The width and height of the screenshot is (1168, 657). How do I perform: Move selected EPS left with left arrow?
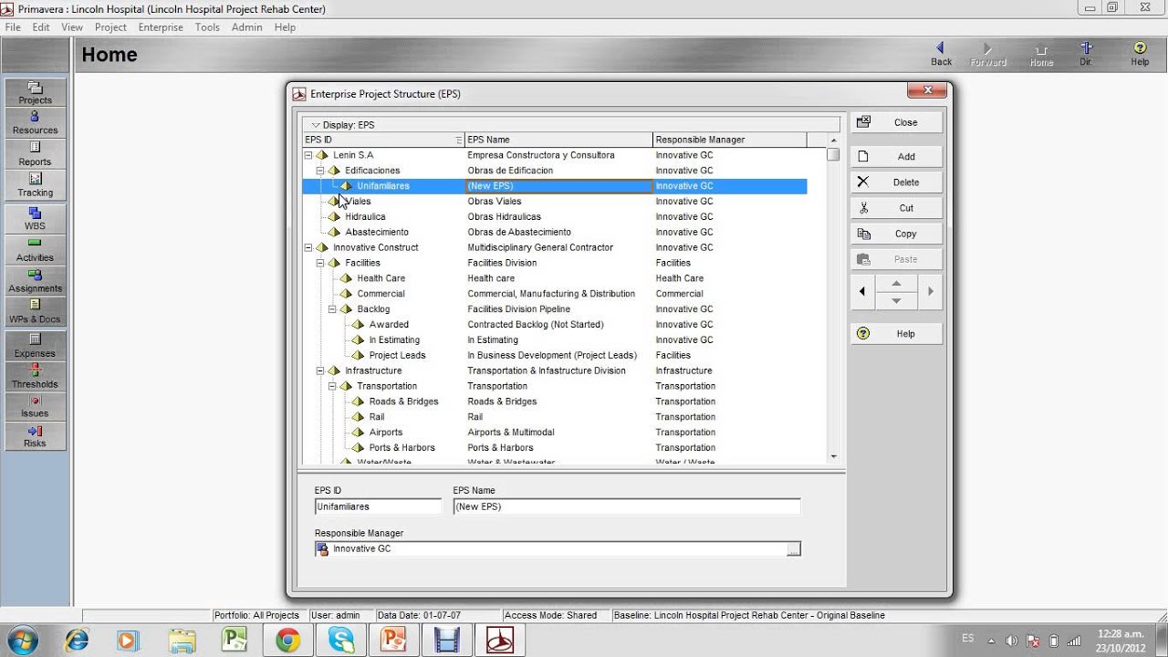click(862, 292)
